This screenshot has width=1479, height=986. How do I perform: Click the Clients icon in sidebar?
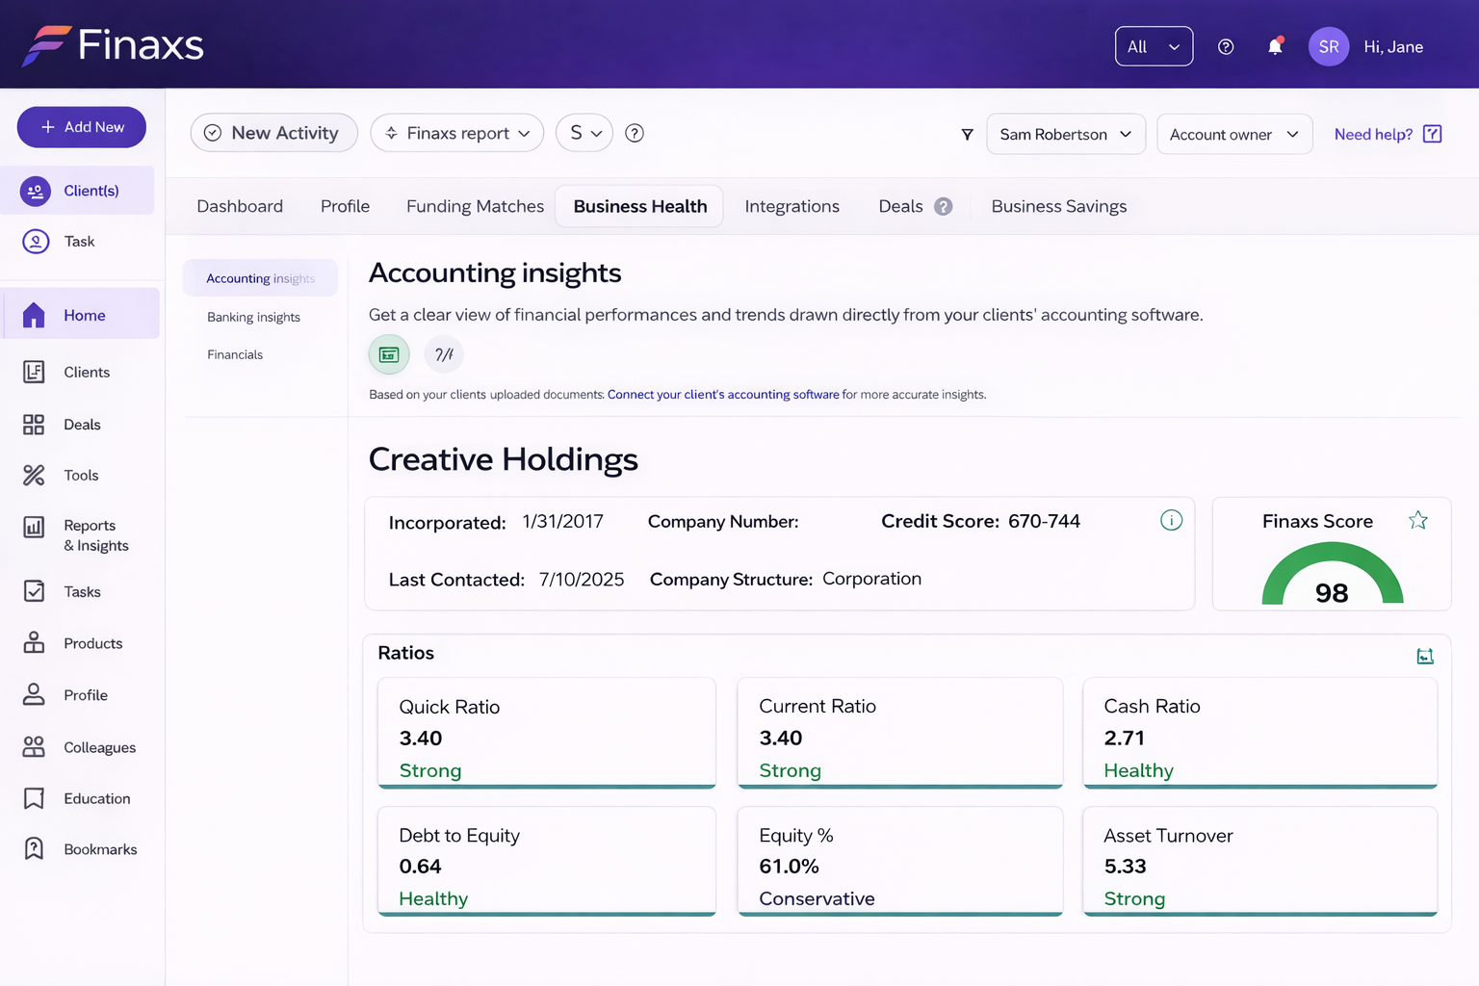(x=34, y=372)
